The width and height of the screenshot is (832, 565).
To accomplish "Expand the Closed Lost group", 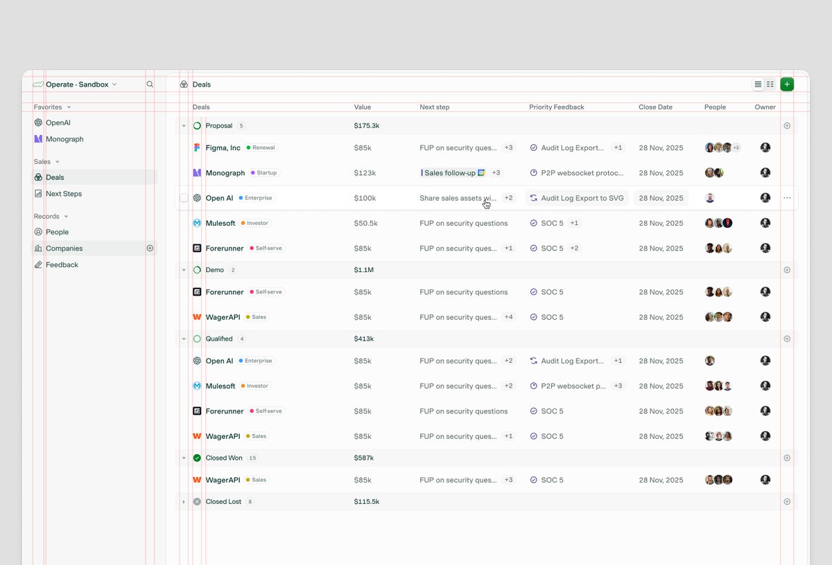I will coord(184,502).
